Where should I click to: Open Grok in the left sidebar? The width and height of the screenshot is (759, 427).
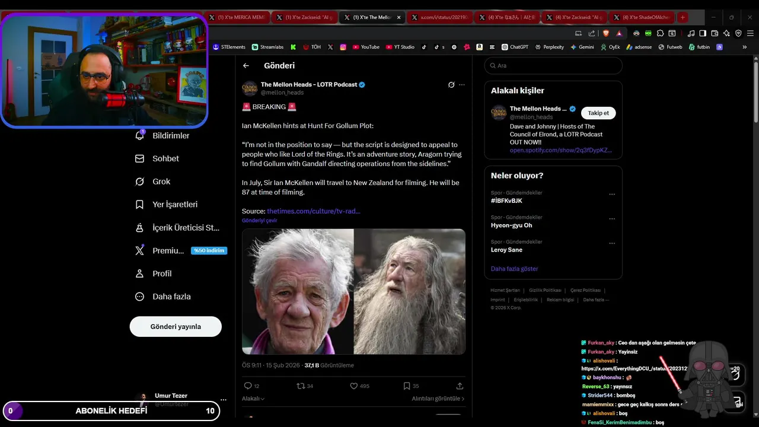(153, 181)
